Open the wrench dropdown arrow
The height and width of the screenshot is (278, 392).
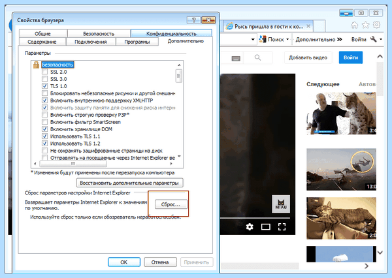point(381,39)
